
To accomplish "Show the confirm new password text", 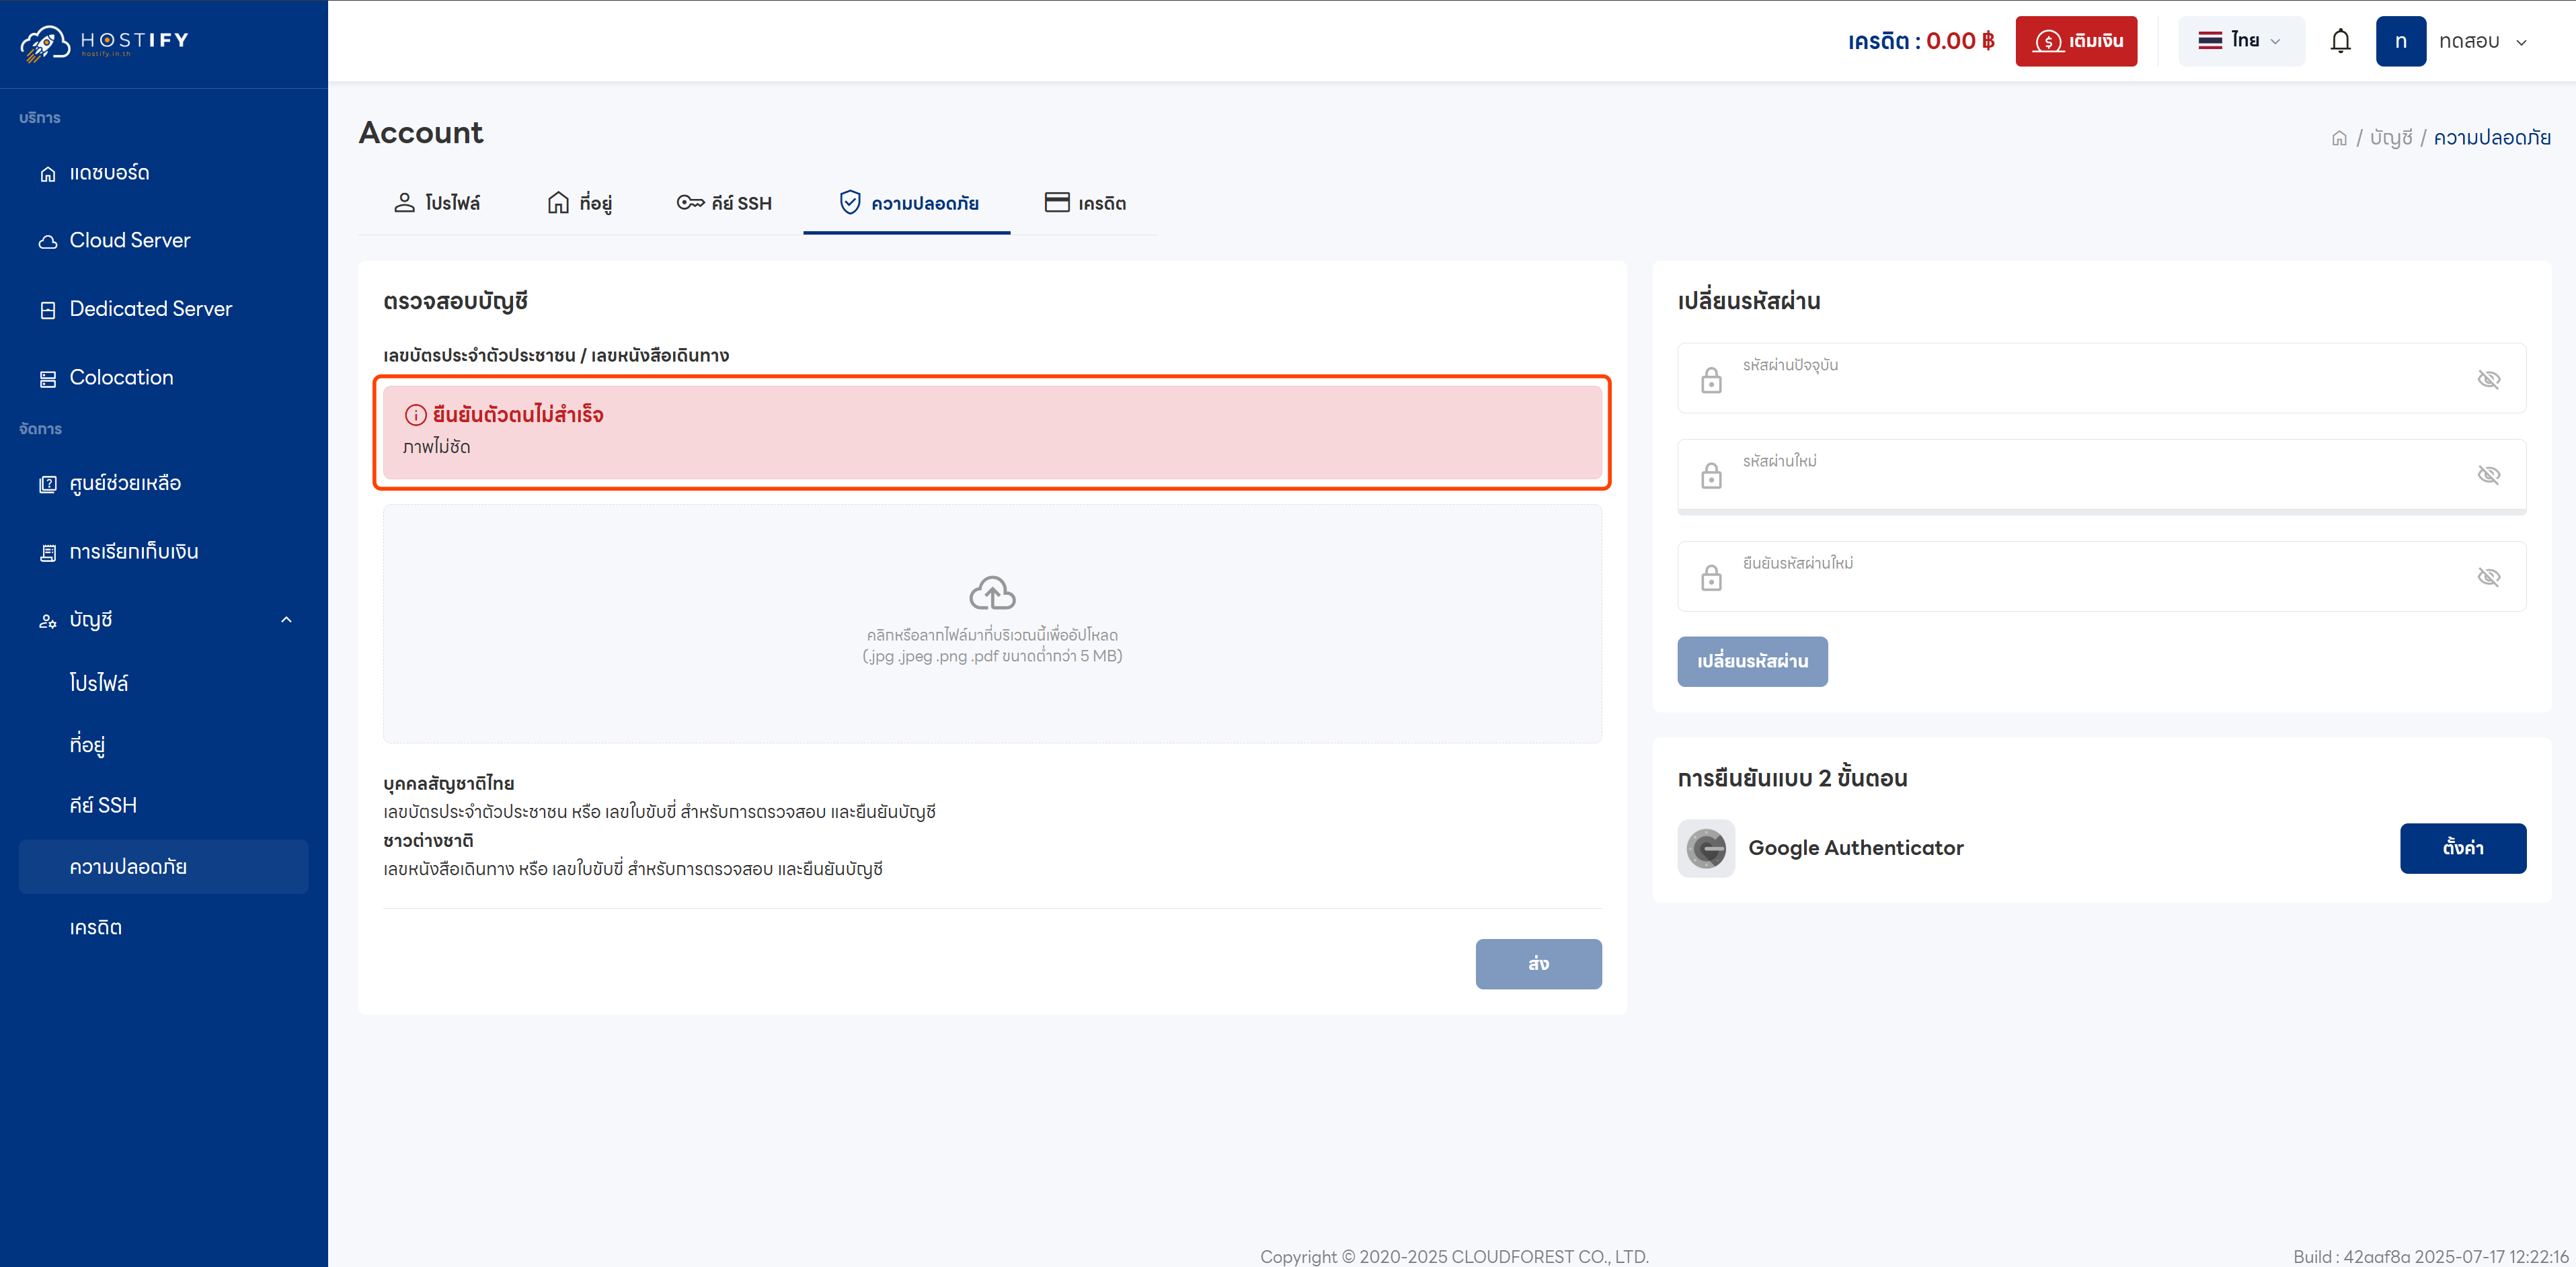I will point(2489,577).
